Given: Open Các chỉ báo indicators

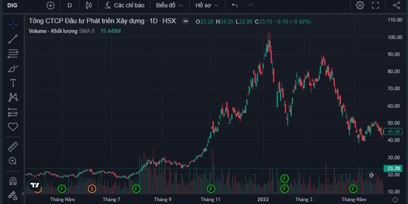Looking at the screenshot, I should tap(124, 5).
